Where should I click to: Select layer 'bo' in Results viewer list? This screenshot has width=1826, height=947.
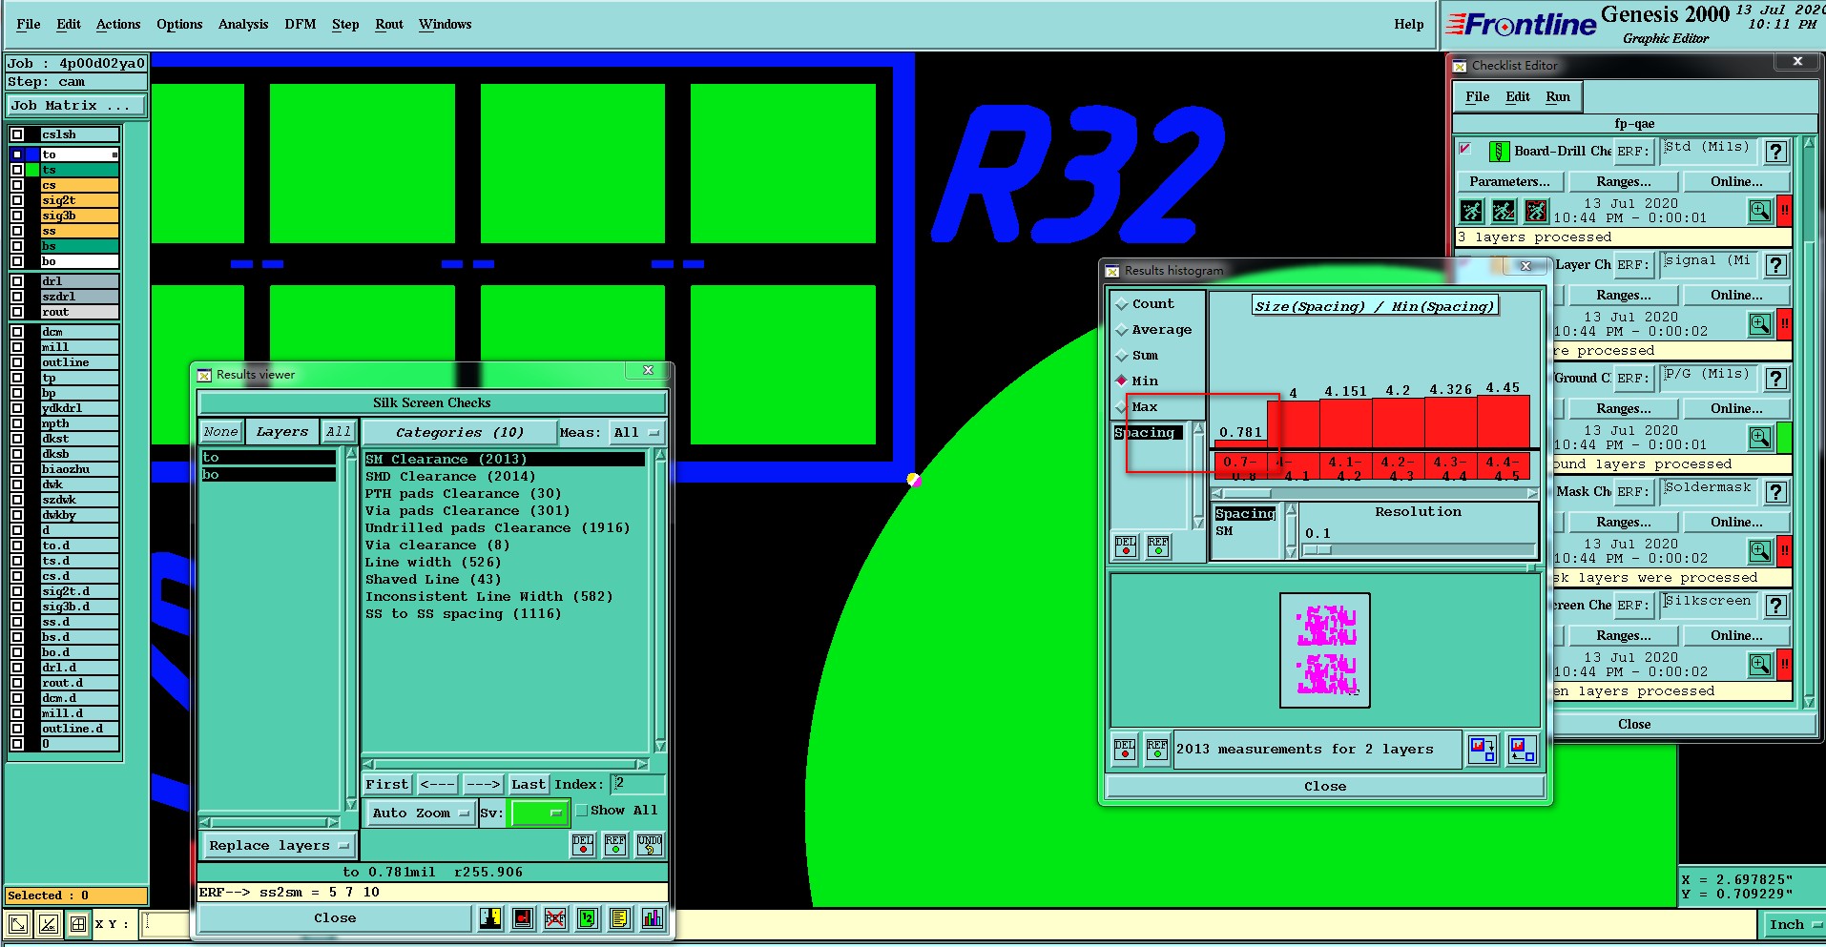(x=268, y=474)
